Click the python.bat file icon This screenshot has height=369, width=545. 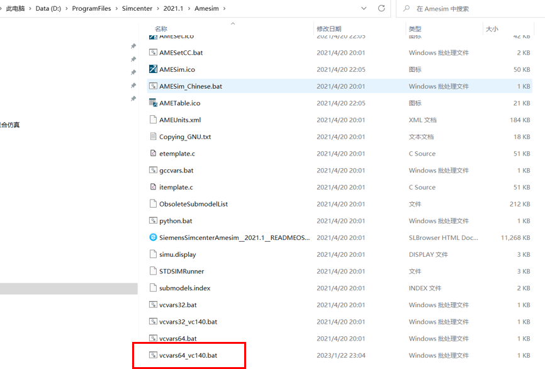[x=153, y=220]
